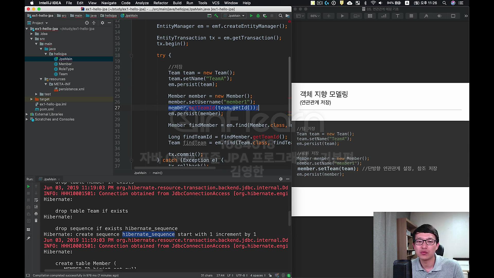Image resolution: width=494 pixels, height=278 pixels.
Task: Hide the Project tool window (minus icon)
Action: tap(109, 23)
